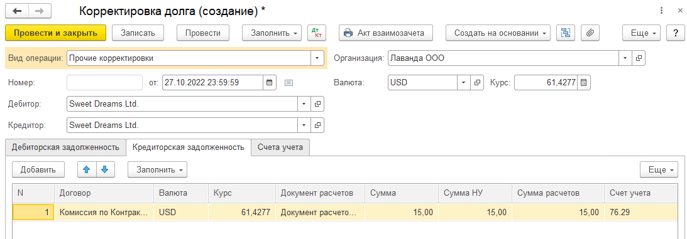Expand the Вид операции dropdown arrow
Viewport: 687px width, 239px height.
317,58
